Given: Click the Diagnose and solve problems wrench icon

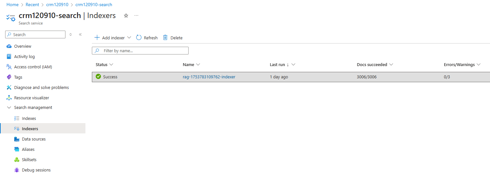Looking at the screenshot, I should pyautogui.click(x=9, y=87).
